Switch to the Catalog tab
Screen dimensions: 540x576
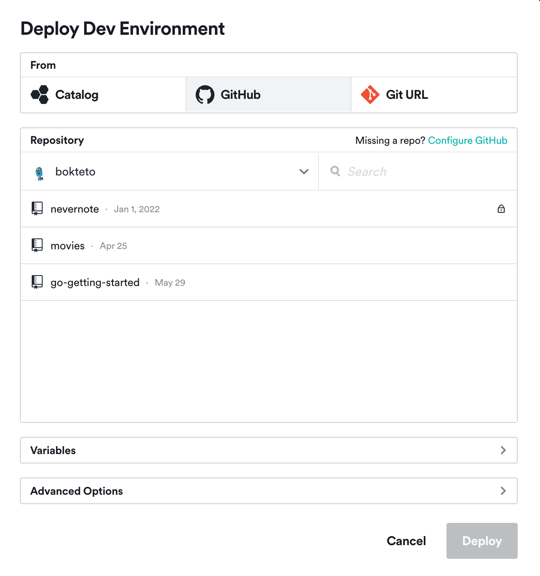tap(77, 95)
